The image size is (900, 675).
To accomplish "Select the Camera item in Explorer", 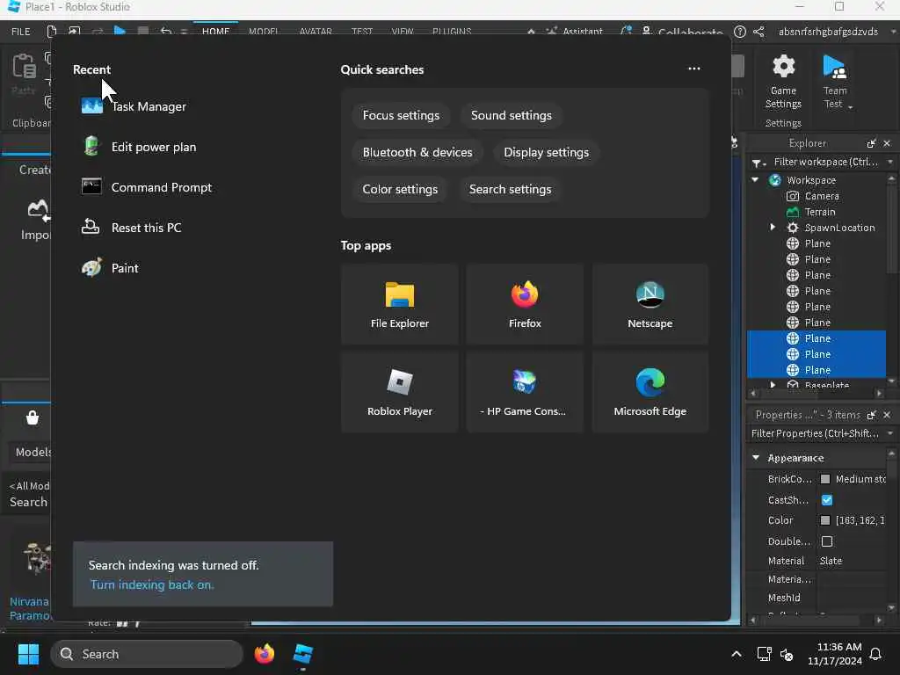I will pyautogui.click(x=822, y=196).
